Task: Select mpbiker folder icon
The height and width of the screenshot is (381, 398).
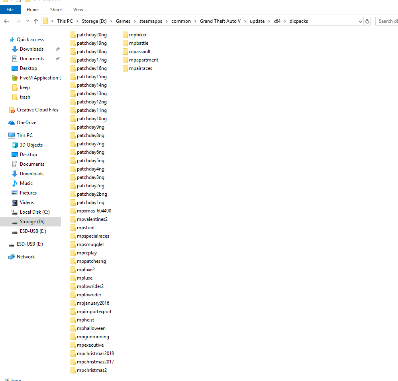Action: 125,35
